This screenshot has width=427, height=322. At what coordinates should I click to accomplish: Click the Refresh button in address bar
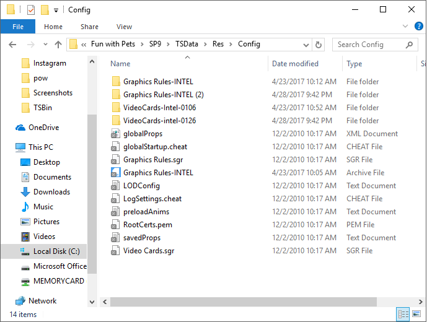[319, 45]
